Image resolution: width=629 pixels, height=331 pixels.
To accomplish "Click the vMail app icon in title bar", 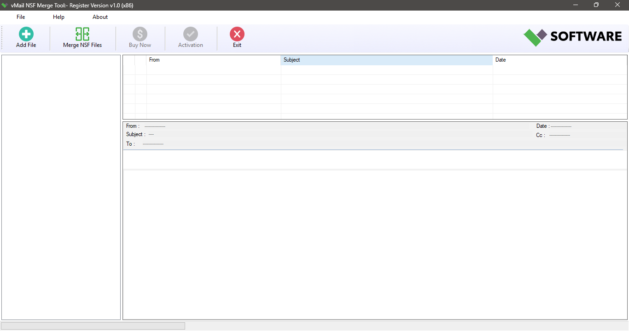I will click(x=5, y=5).
